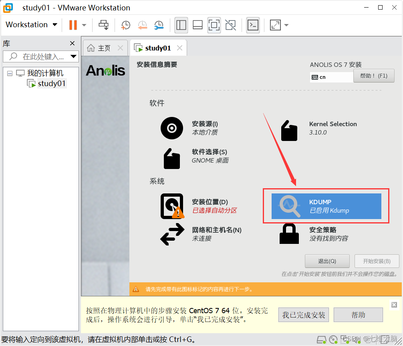
Task: Open Kernel Selection 3.10.0 option
Action: point(319,130)
